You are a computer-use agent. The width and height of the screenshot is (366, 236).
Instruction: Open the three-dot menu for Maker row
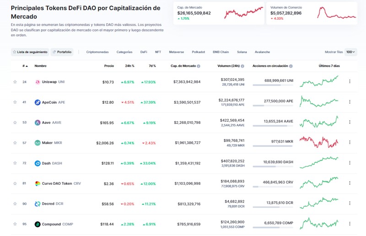click(x=350, y=142)
